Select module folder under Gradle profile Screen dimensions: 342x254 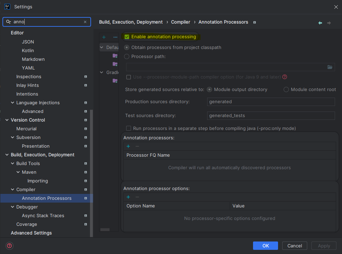click(x=115, y=81)
